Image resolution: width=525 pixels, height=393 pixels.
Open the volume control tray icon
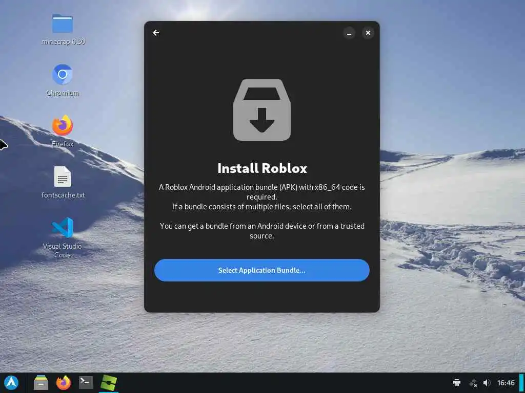coord(487,383)
